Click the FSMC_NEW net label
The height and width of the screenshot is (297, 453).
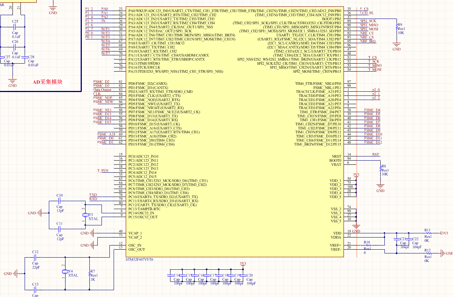coord(103,102)
